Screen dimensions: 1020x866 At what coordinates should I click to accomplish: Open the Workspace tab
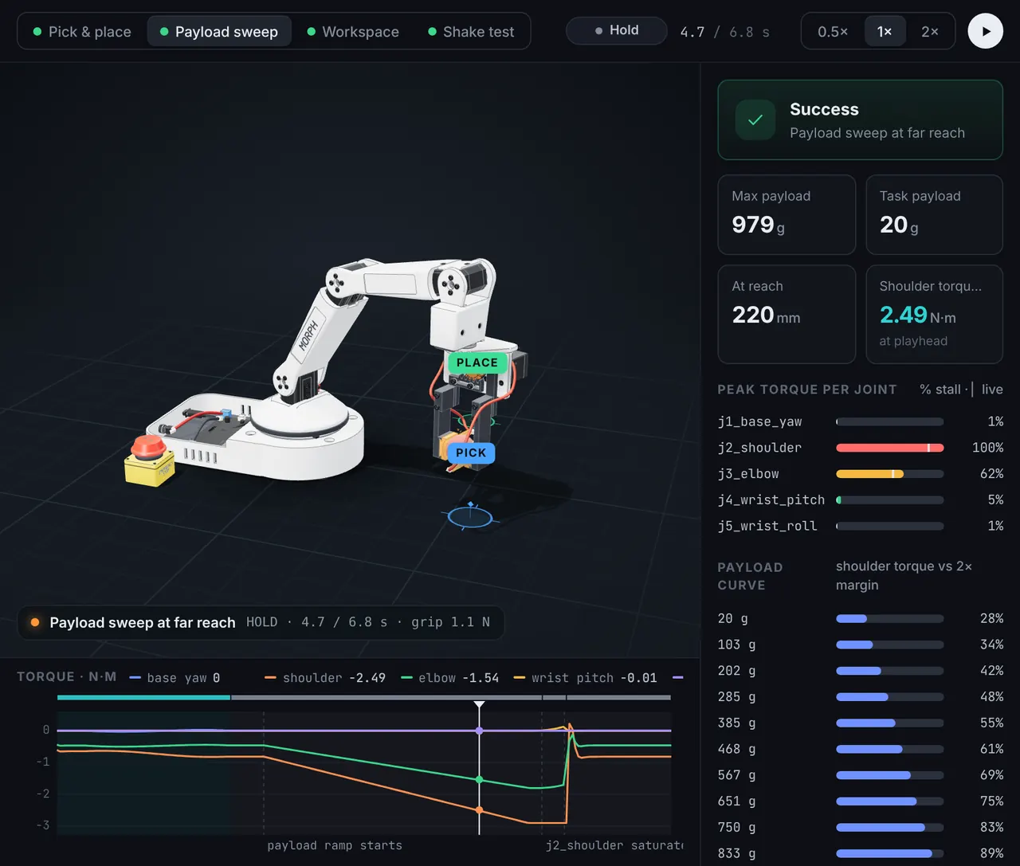pyautogui.click(x=353, y=32)
